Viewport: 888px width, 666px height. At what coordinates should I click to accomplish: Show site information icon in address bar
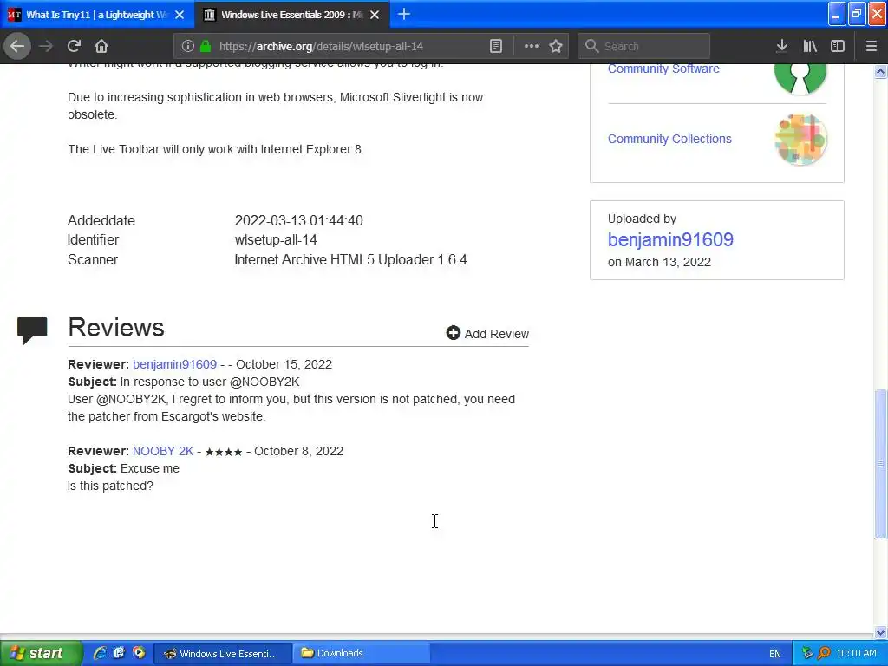tap(188, 46)
